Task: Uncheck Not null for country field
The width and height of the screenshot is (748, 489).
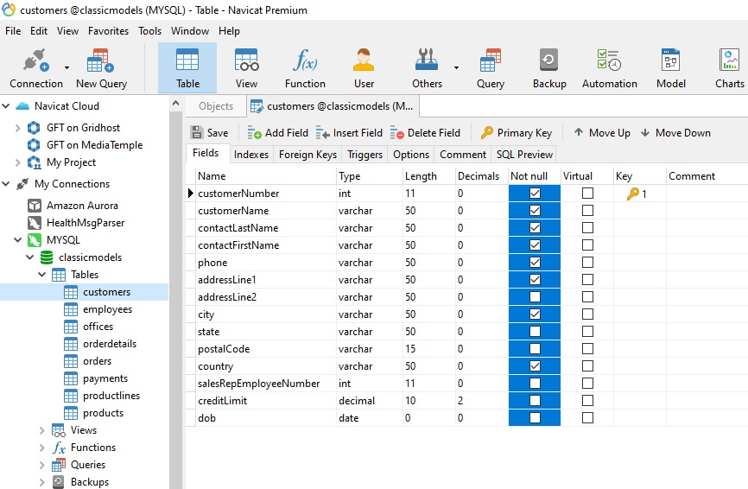Action: pyautogui.click(x=535, y=366)
